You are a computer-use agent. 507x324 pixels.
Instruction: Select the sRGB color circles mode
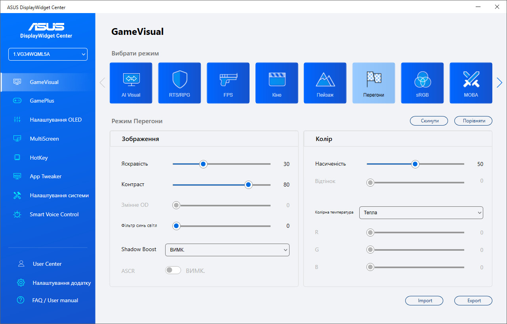422,83
